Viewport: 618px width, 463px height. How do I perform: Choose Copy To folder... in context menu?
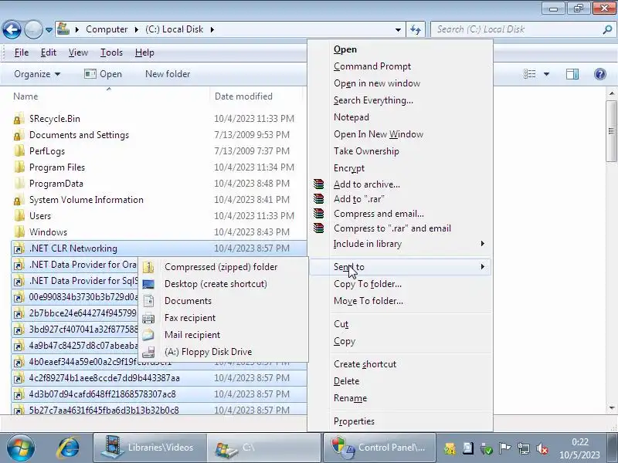pos(368,284)
